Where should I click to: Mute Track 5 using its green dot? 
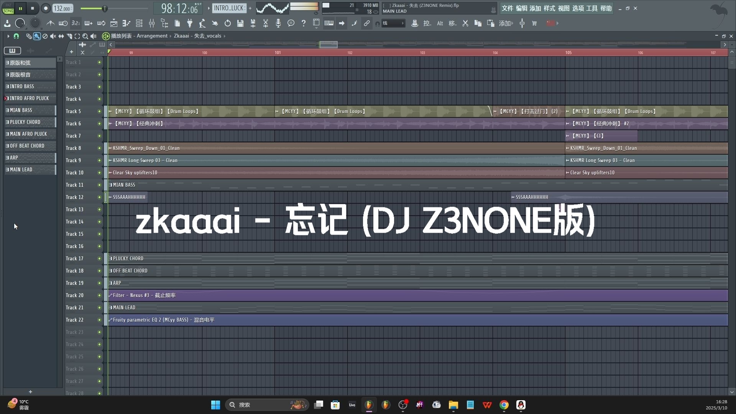coord(99,111)
